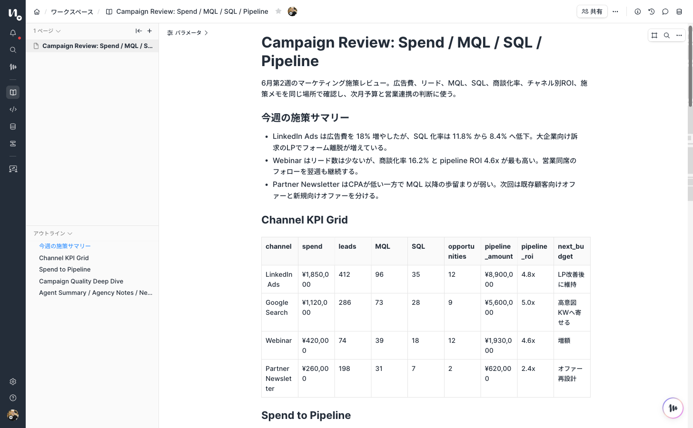Image resolution: width=693 pixels, height=428 pixels.
Task: Click the Channel KPI Grid heading
Action: coord(305,220)
